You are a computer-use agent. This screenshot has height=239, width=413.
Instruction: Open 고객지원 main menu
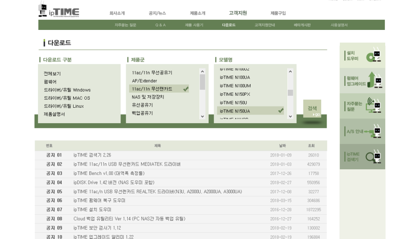238,13
